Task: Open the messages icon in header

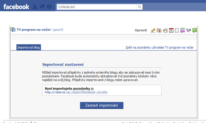Action: pyautogui.click(x=42, y=7)
